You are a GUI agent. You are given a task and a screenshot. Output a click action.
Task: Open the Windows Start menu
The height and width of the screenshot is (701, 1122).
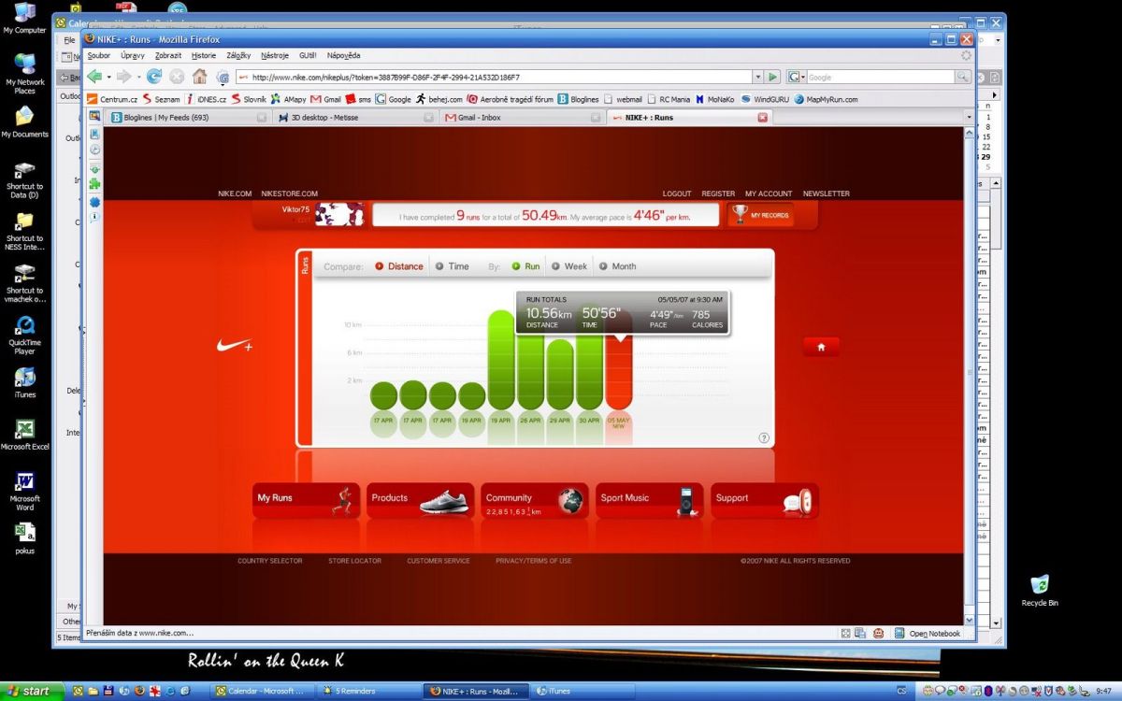33,692
